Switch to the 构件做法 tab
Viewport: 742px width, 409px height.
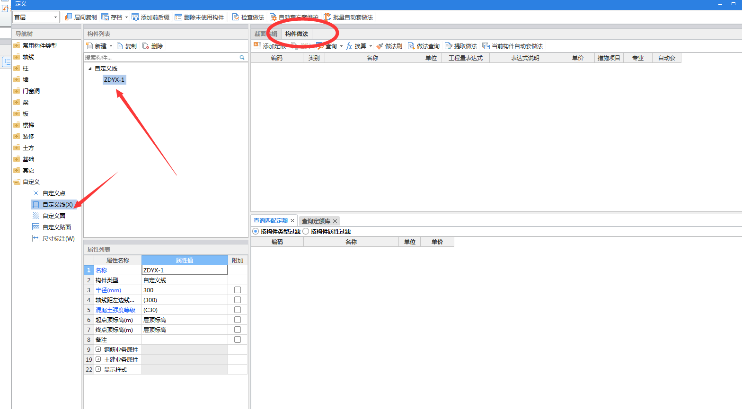click(297, 34)
